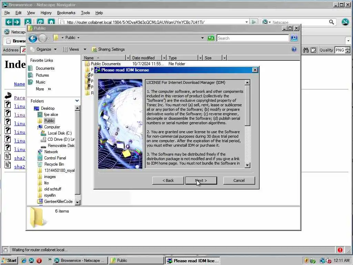Click Sharing Settings toolbar button

(x=108, y=49)
